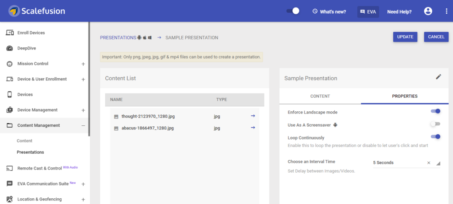This screenshot has height=204, width=453.
Task: Open the interval time dropdown arrow
Action: click(438, 163)
